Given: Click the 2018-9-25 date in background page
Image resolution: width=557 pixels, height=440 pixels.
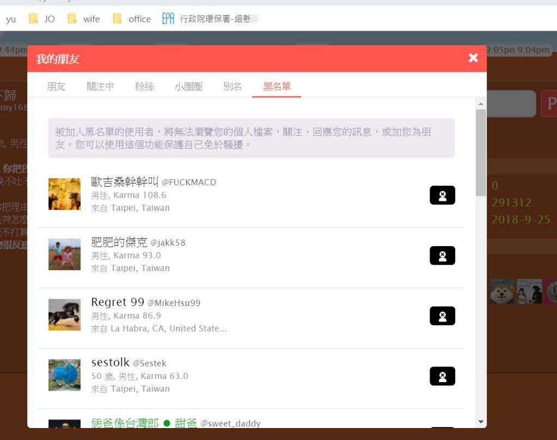Looking at the screenshot, I should (x=521, y=219).
